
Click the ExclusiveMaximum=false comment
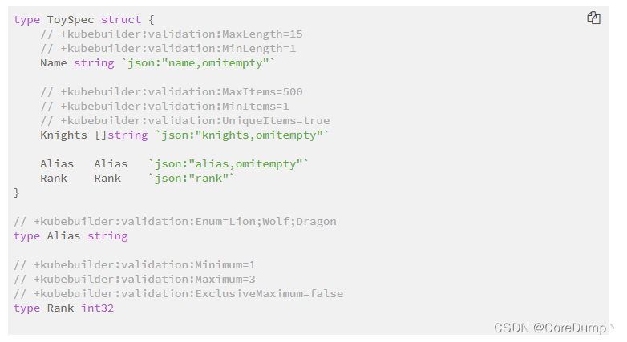(178, 294)
